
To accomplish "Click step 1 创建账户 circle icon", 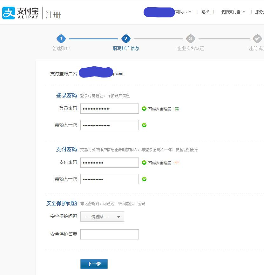I will tap(61, 38).
